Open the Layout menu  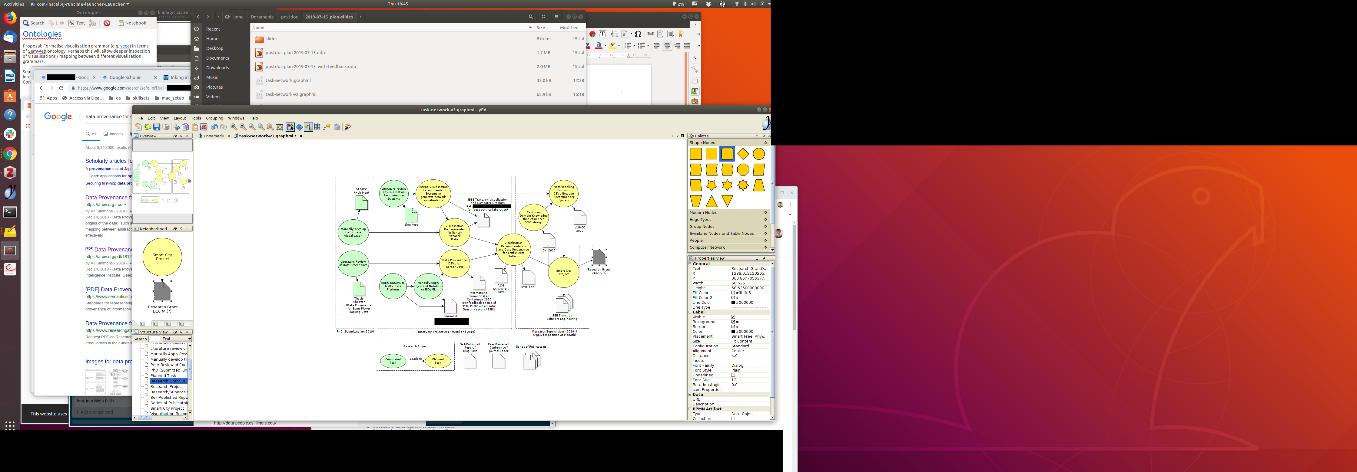(180, 118)
